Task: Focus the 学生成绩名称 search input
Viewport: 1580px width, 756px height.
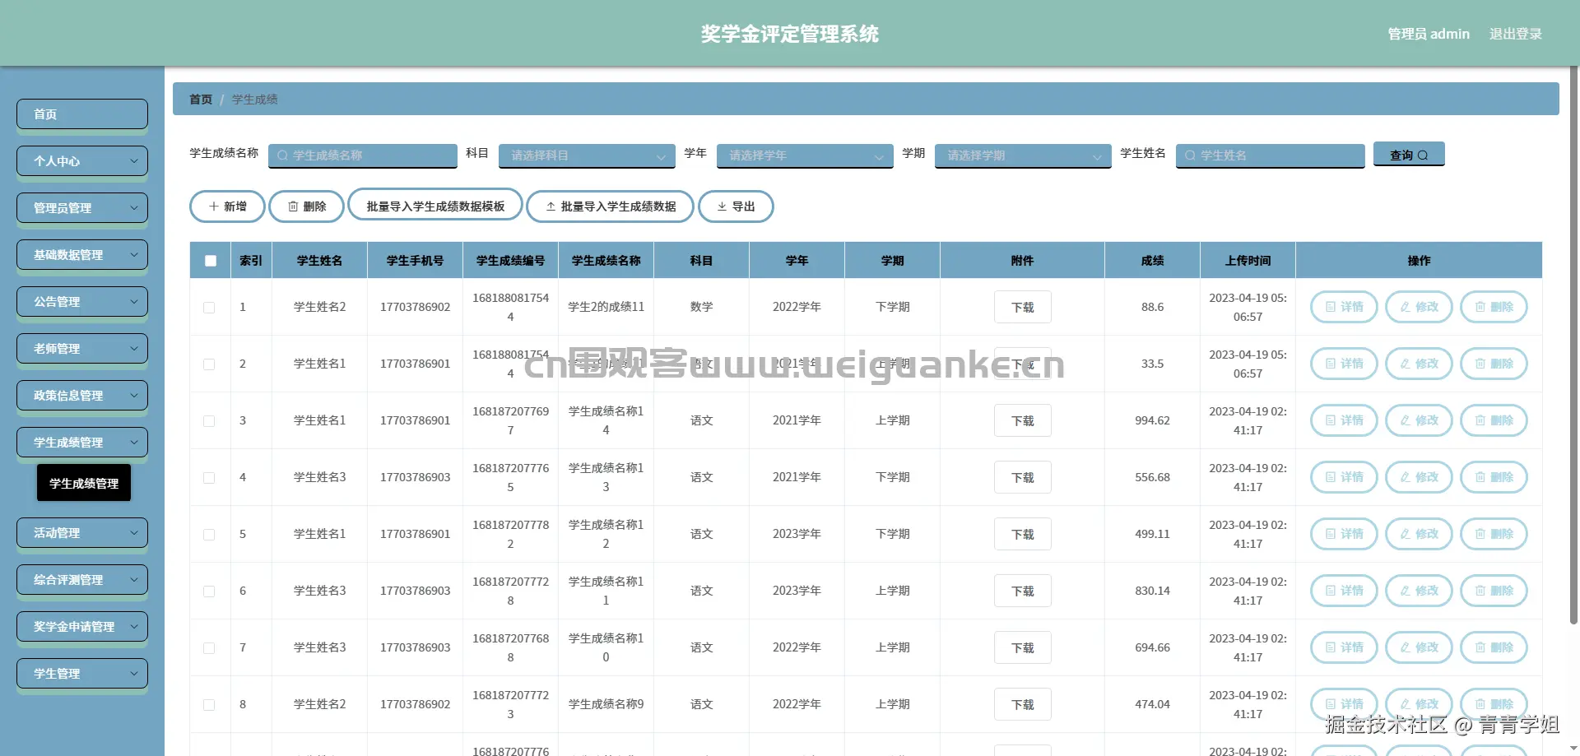Action: [x=363, y=155]
